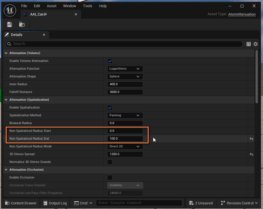Viewport: 263px width, 209px height.
Task: Click 3D Stereo Spread value field
Action: (125, 154)
